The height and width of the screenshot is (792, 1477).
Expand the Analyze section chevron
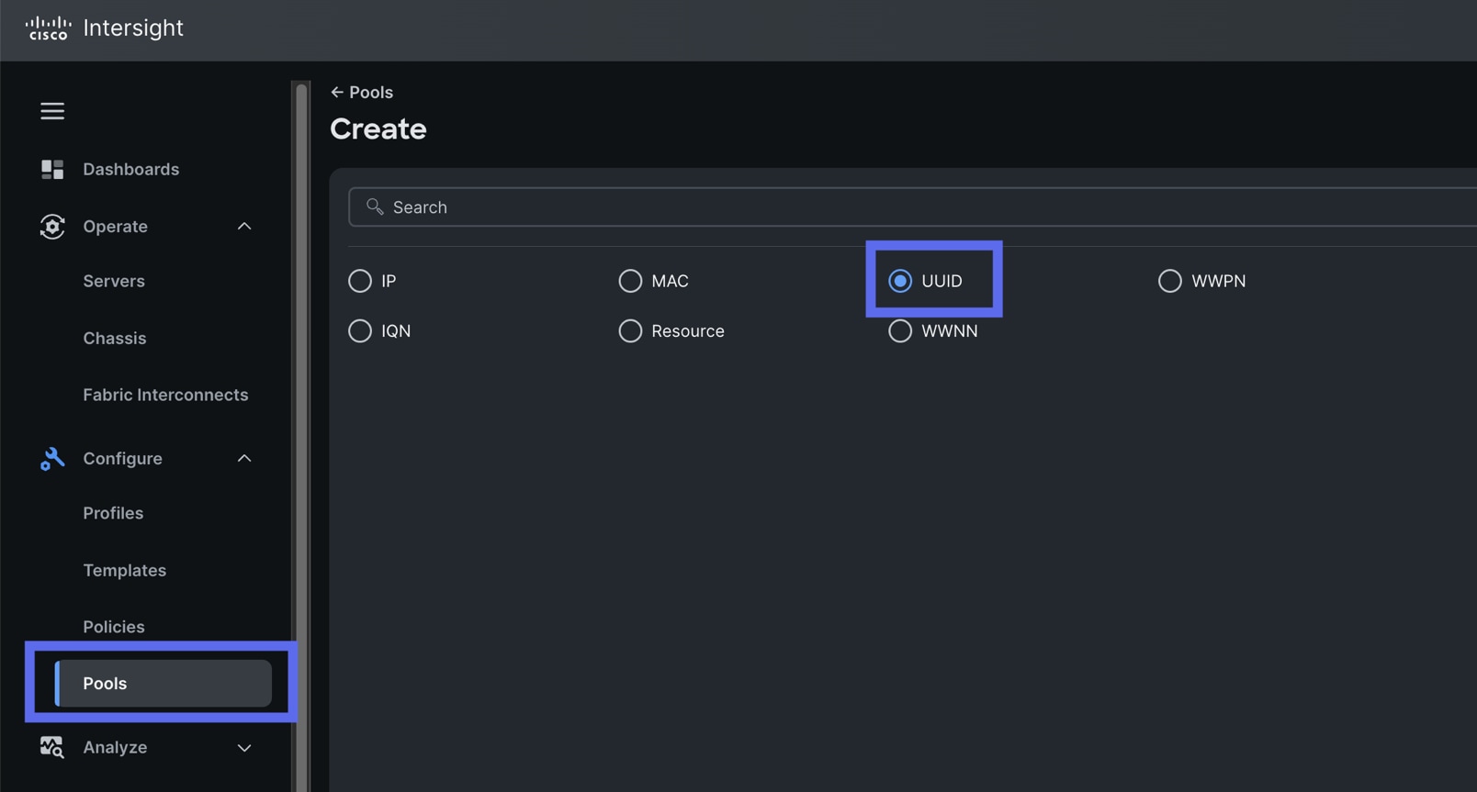244,748
